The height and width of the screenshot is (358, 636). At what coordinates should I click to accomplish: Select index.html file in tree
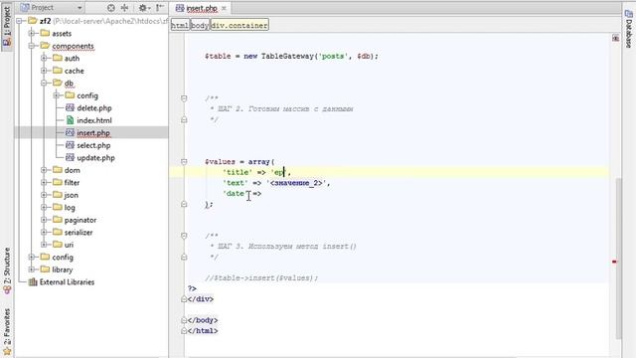tap(94, 120)
